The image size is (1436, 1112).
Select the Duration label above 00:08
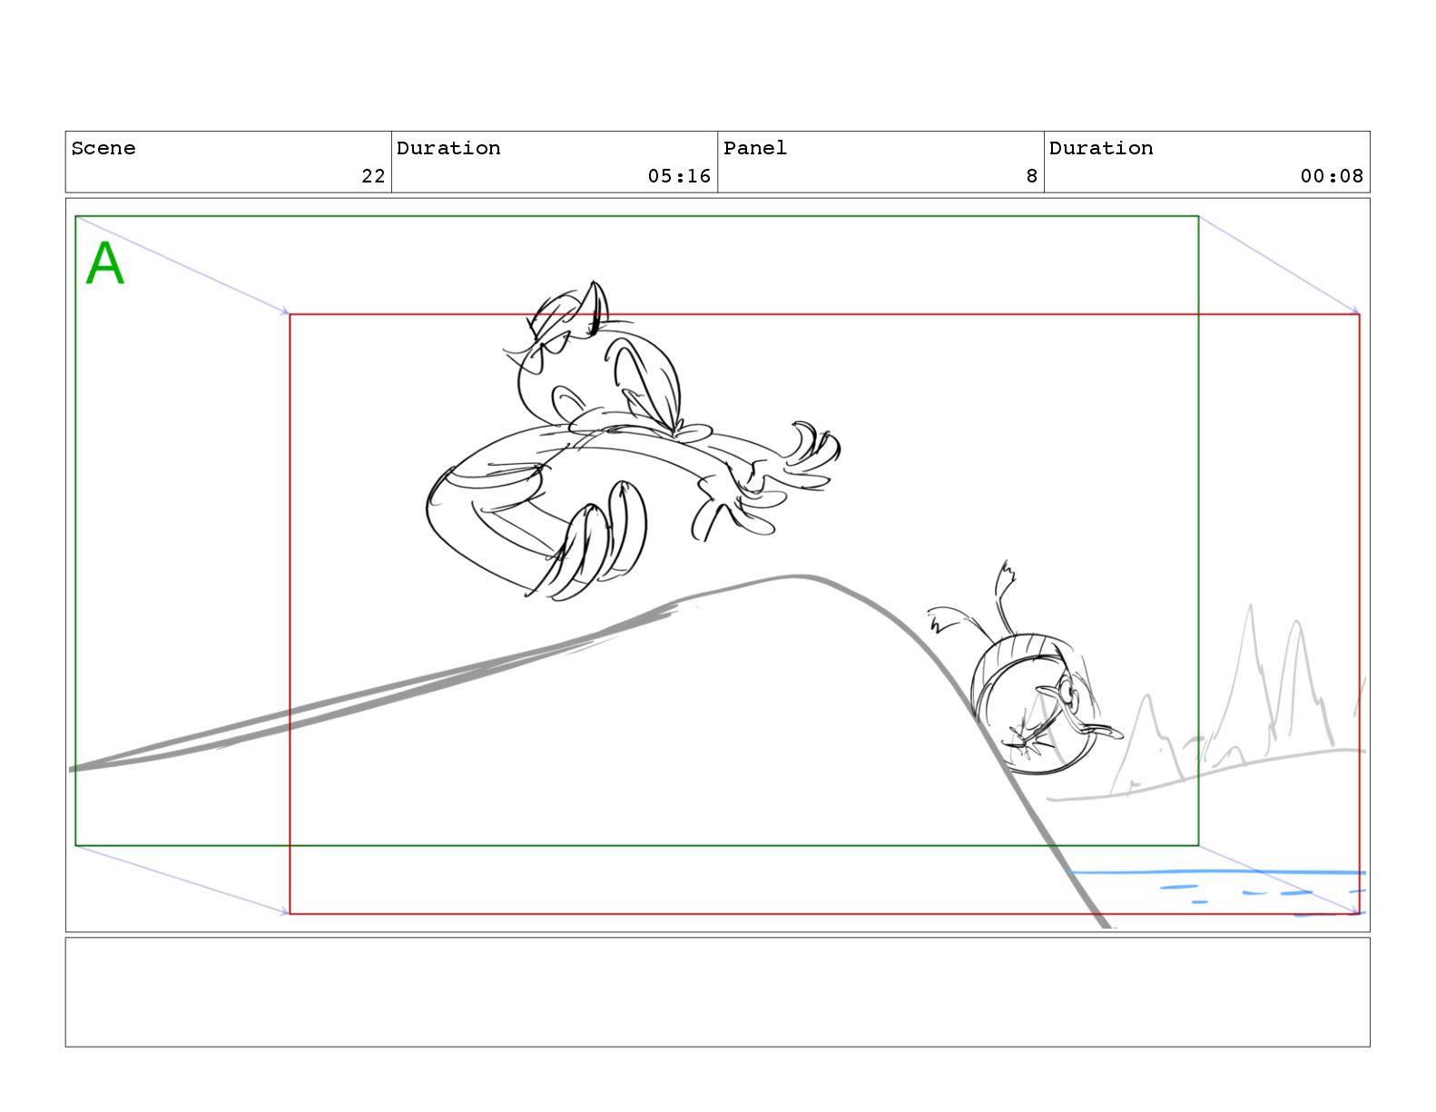[1101, 148]
